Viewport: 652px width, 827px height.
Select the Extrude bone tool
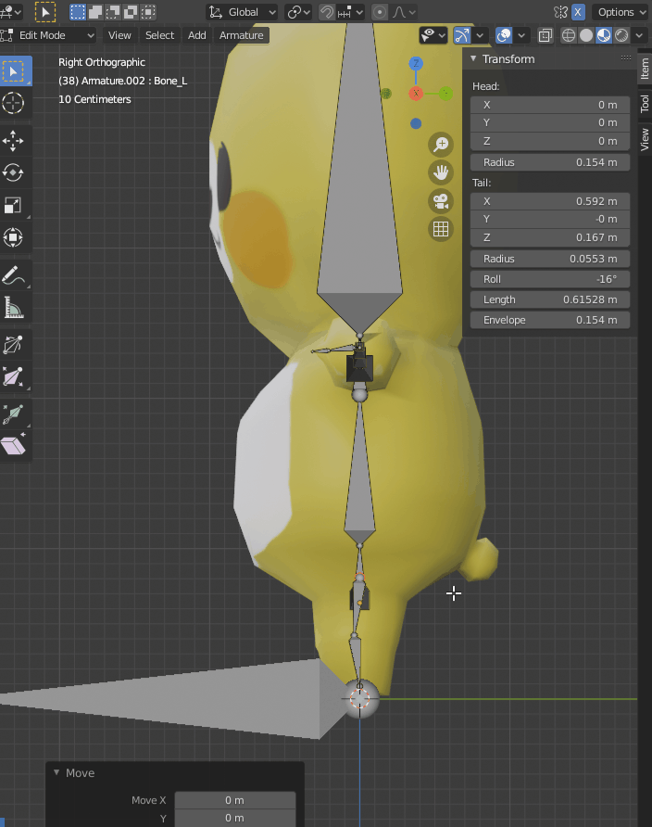pyautogui.click(x=13, y=414)
